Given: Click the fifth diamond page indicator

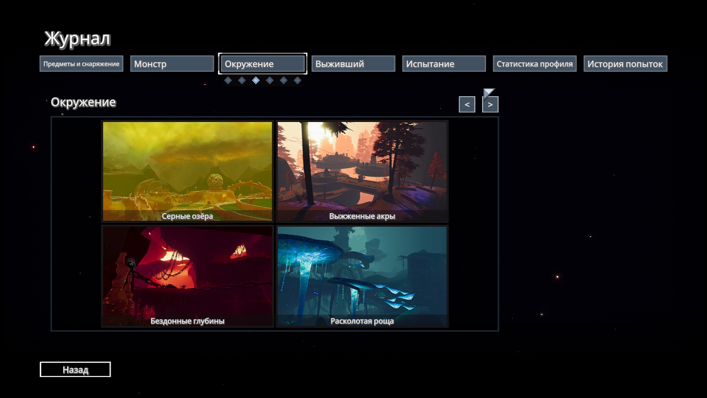Looking at the screenshot, I should pos(284,80).
